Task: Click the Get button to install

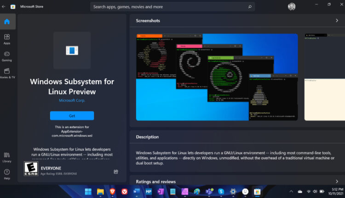Action: point(72,116)
